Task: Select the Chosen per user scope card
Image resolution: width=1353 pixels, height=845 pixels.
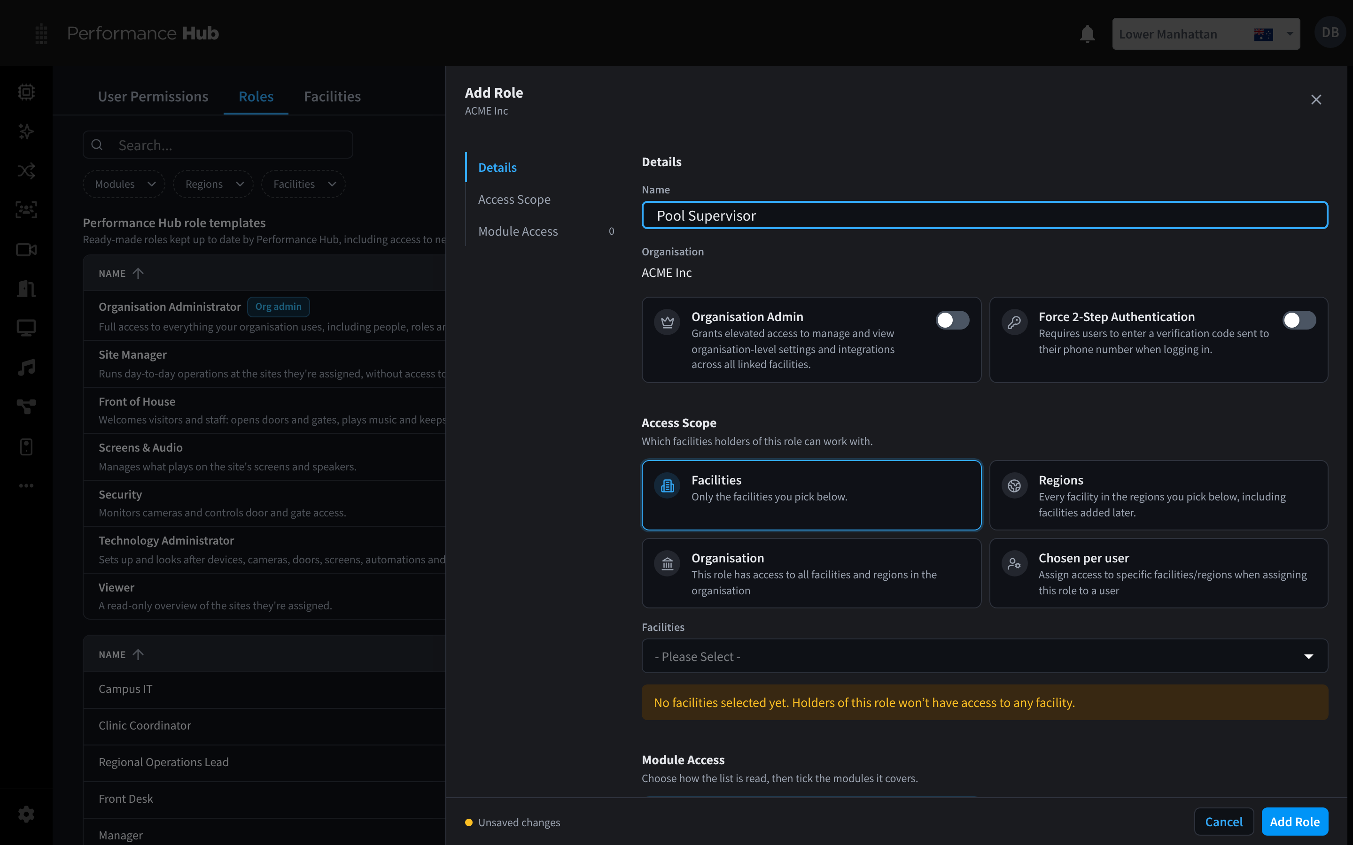Action: click(1159, 573)
